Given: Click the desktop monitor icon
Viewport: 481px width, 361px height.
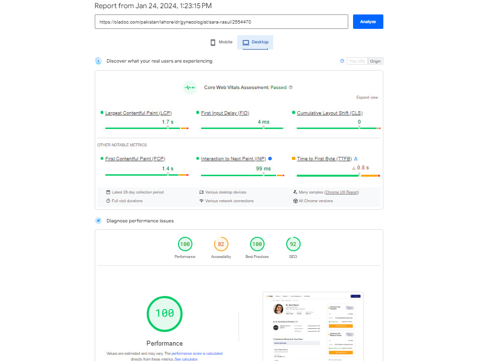Looking at the screenshot, I should coord(246,42).
